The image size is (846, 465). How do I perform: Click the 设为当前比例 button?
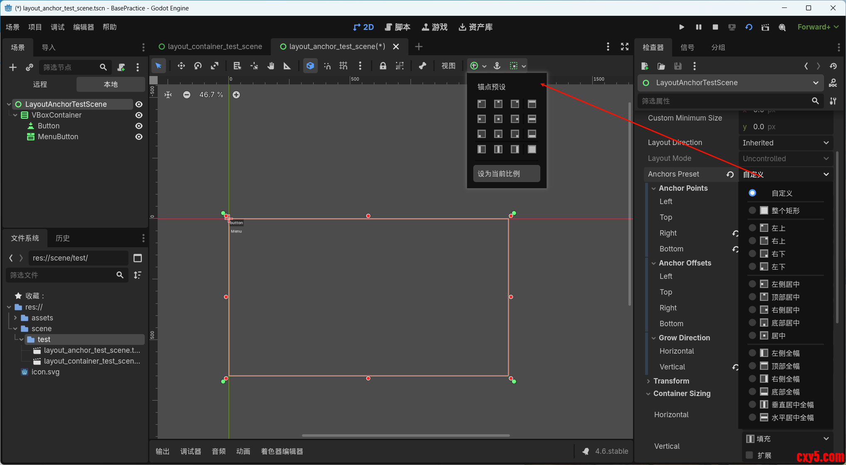[506, 174]
